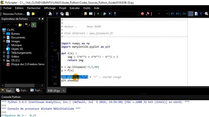
Task: Toggle special characters pilcrow icon
Action: click(x=201, y=14)
